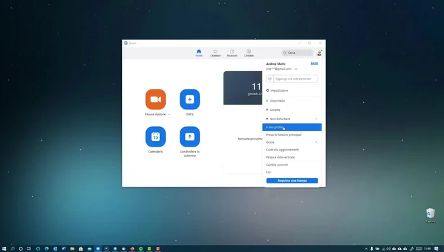The image size is (444, 252).
Task: Click the taskbar clock
Action: (x=427, y=249)
